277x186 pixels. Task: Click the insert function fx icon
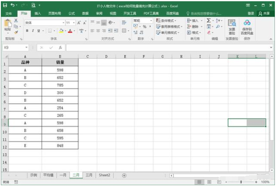[x=60, y=48]
